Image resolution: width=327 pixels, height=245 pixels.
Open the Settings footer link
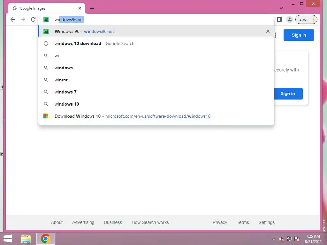click(x=267, y=222)
